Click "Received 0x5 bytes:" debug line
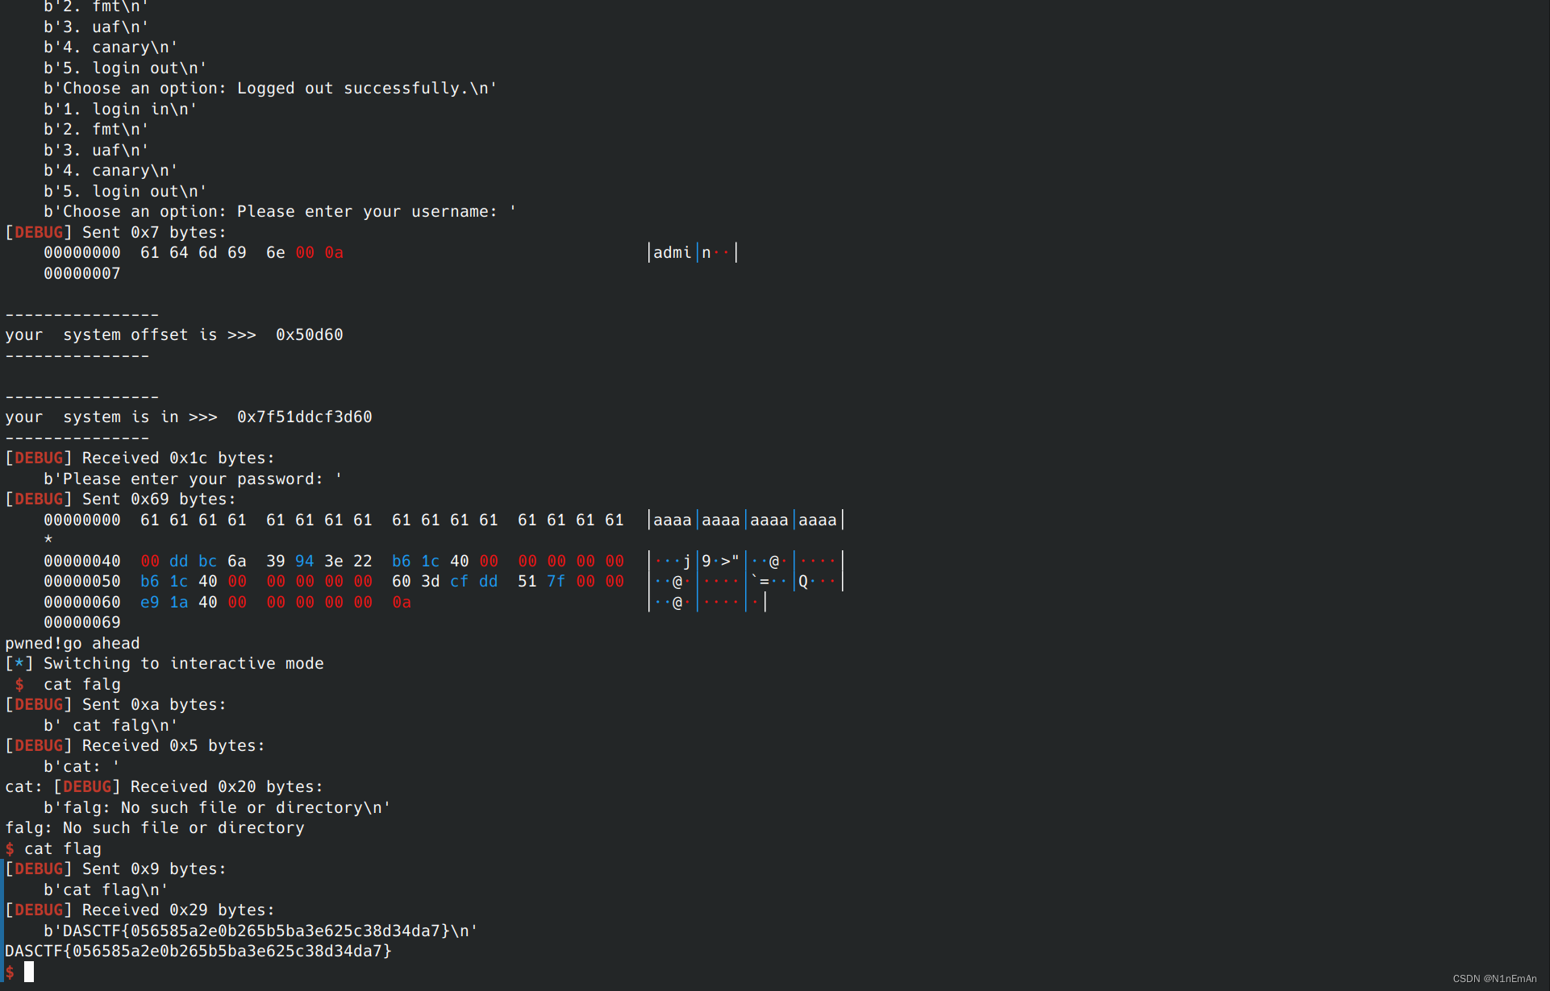This screenshot has width=1550, height=991. click(x=135, y=745)
